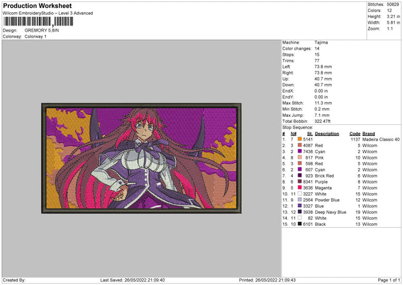This screenshot has height=285, width=403.
Task: Click the embroidery design preview image
Action: pyautogui.click(x=141, y=158)
